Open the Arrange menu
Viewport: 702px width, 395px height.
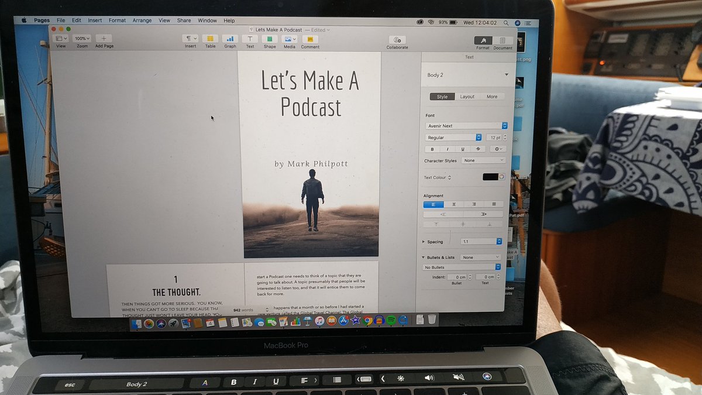click(x=142, y=20)
